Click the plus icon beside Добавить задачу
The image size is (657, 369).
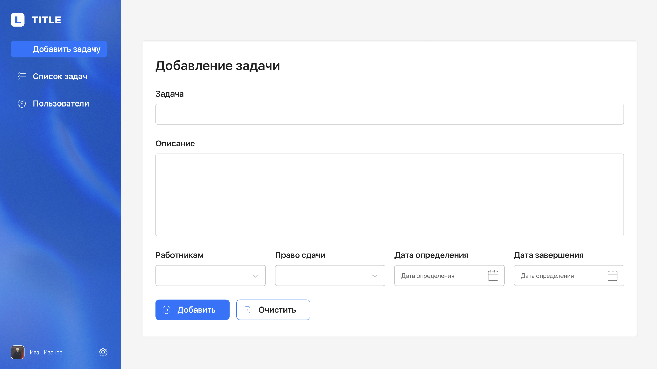(x=22, y=49)
